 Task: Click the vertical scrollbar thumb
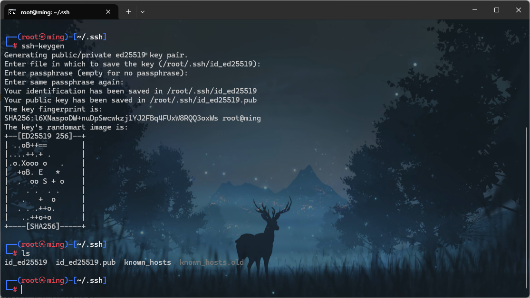tap(527, 209)
